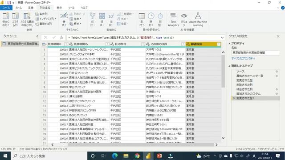Open the Help question mark icon
Viewport: 285px width, 160px height.
(283, 8)
